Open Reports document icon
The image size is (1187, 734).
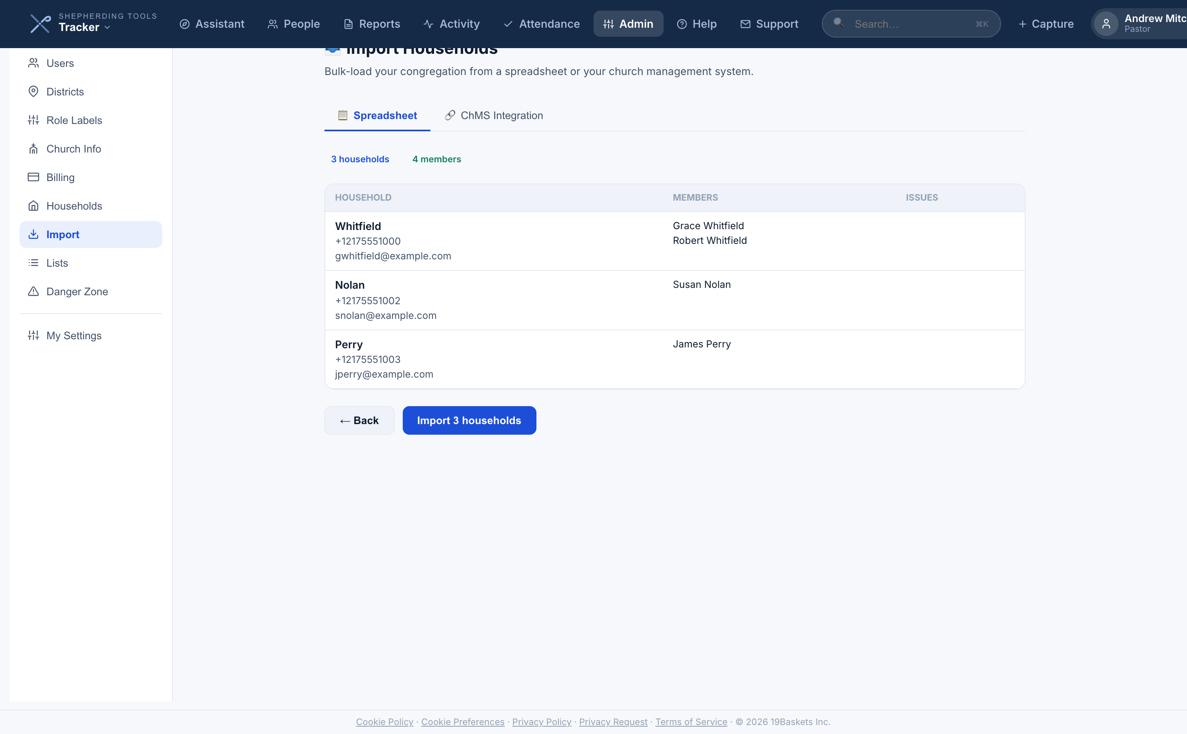coord(348,24)
